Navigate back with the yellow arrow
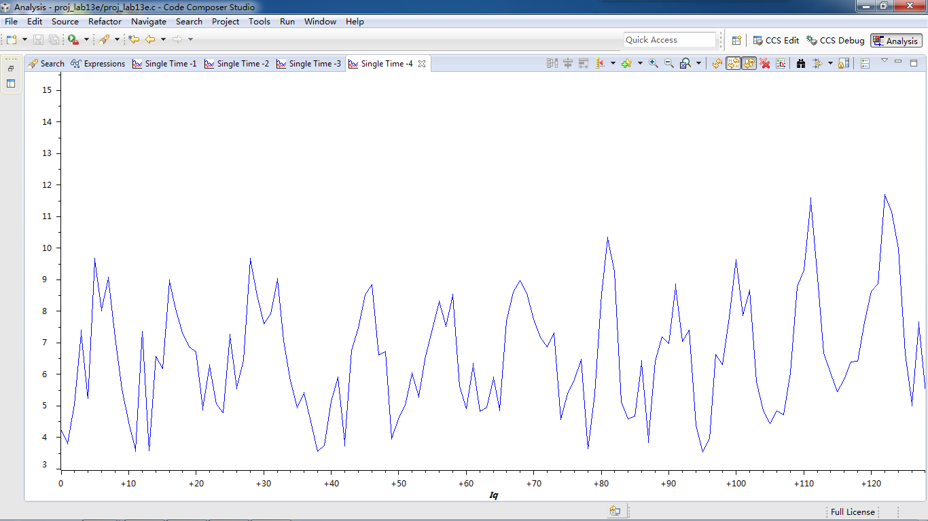Screen dimensions: 928x521 (x=150, y=40)
